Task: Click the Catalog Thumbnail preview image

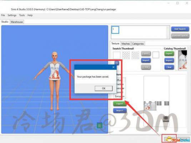Action: click(182, 60)
